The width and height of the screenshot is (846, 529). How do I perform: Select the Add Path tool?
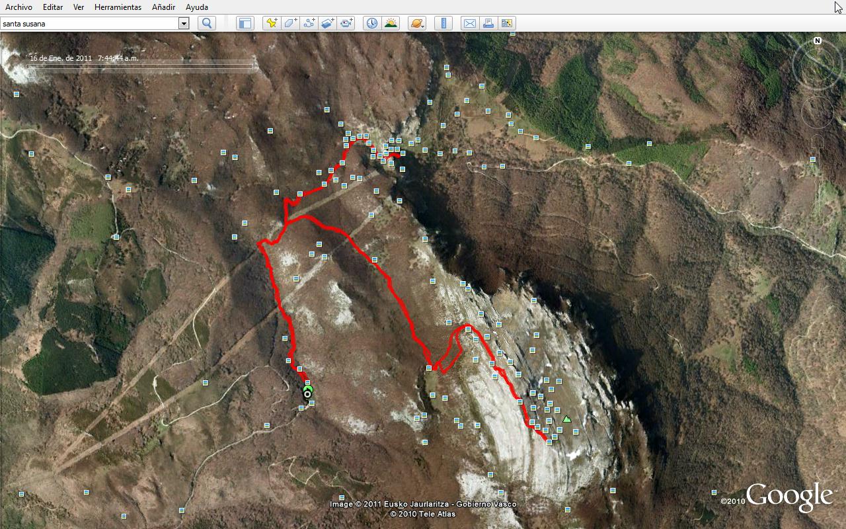pos(309,23)
